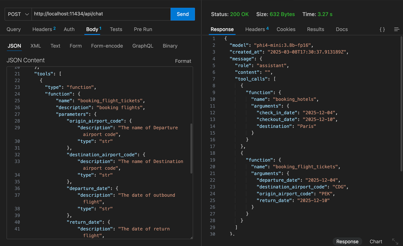Switch to the Query tab

pyautogui.click(x=14, y=29)
